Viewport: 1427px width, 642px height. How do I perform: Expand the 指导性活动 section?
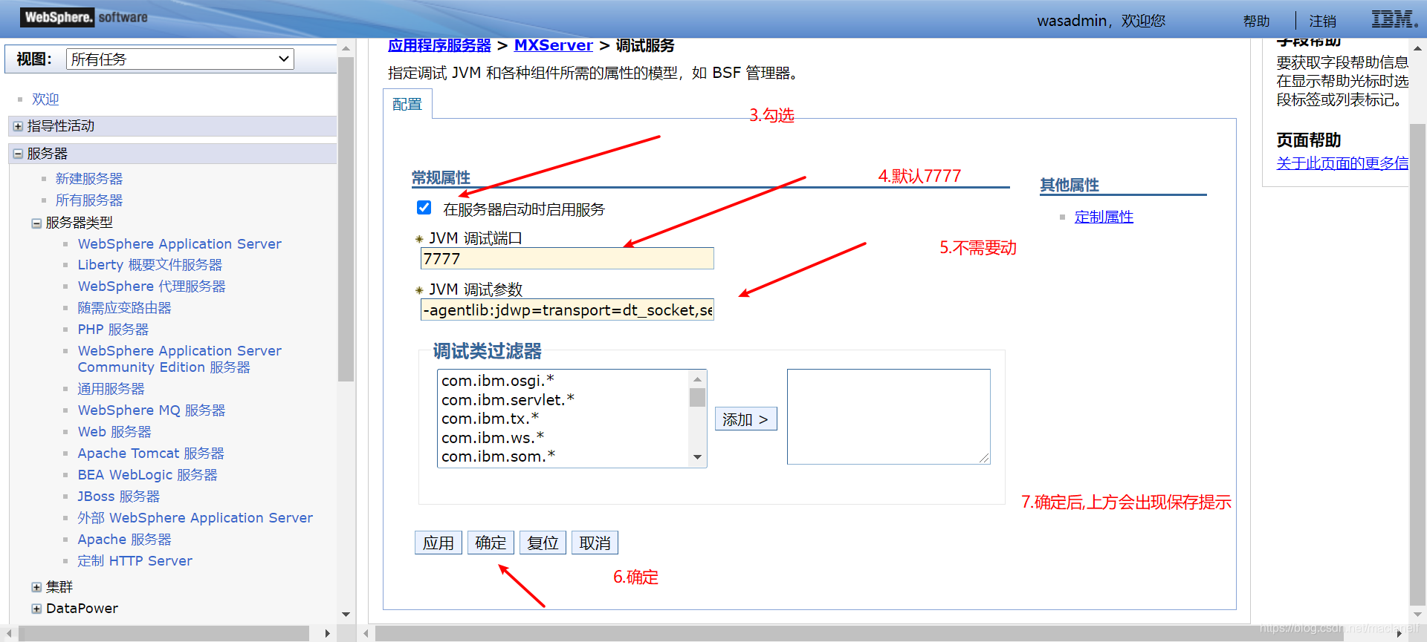(x=18, y=126)
